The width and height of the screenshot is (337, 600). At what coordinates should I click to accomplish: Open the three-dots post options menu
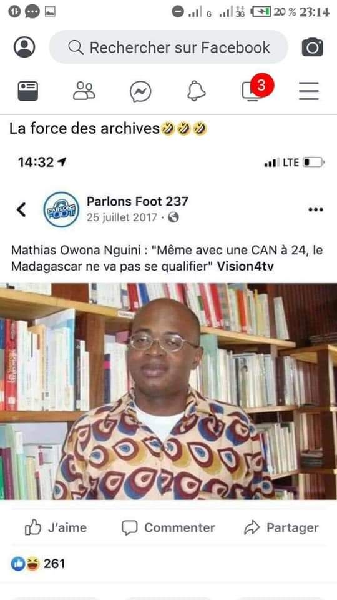pyautogui.click(x=316, y=210)
